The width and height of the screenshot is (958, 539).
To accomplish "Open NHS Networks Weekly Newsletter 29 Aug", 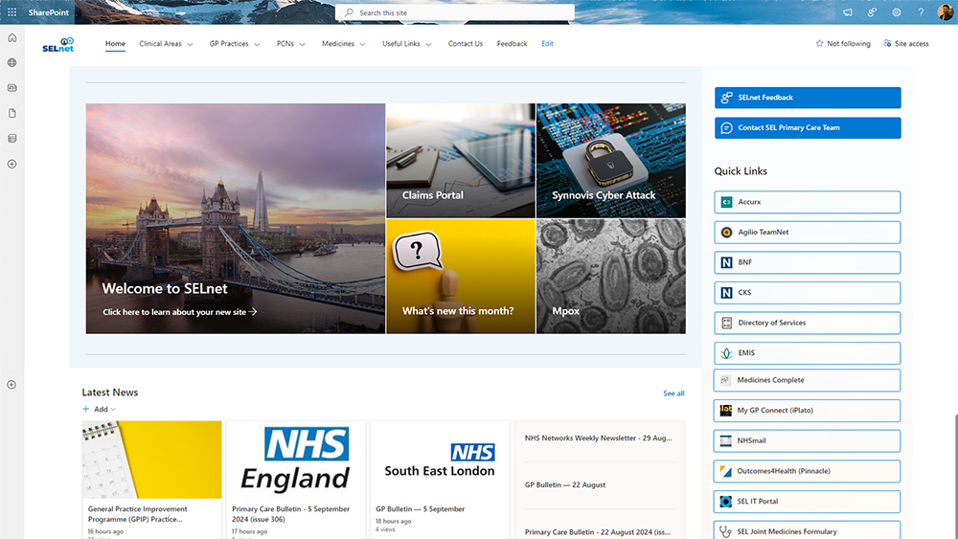I will click(x=598, y=438).
